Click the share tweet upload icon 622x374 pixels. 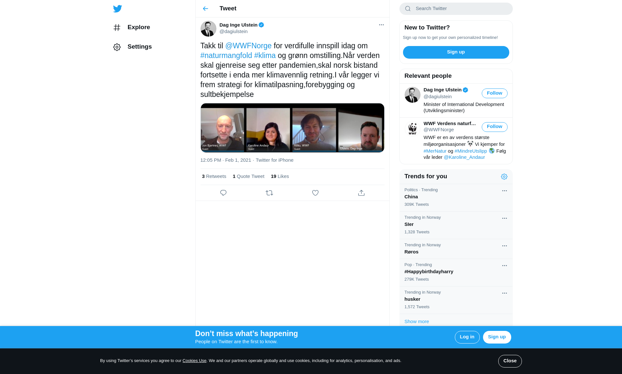pyautogui.click(x=361, y=193)
